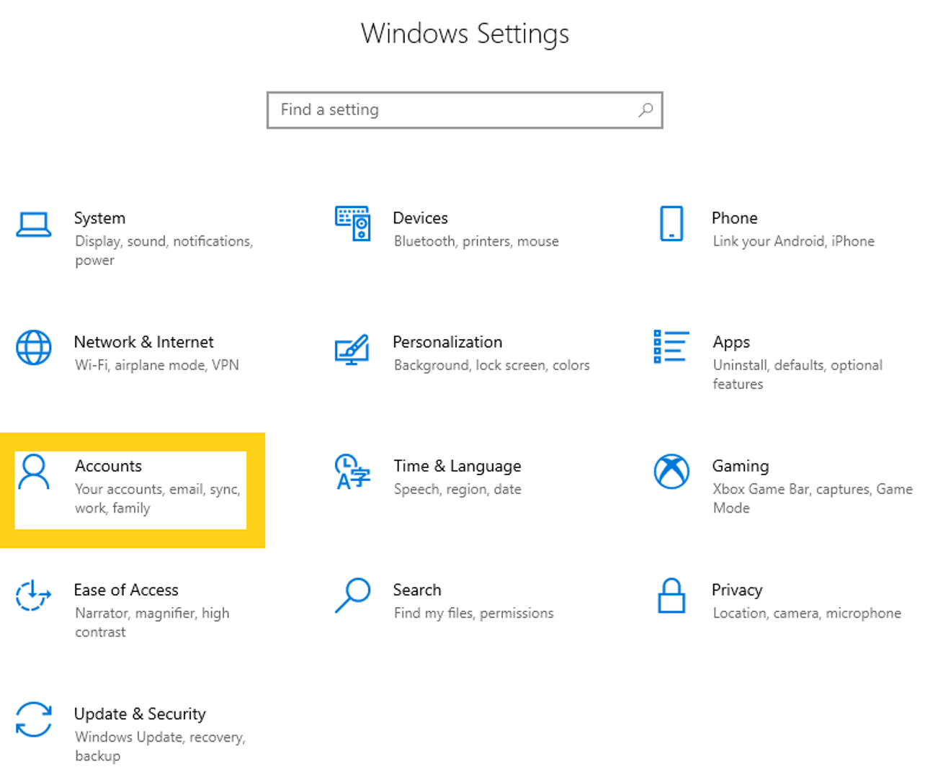Image resolution: width=938 pixels, height=782 pixels.
Task: Click "Display, sound, notifications, power" text
Action: [x=164, y=251]
